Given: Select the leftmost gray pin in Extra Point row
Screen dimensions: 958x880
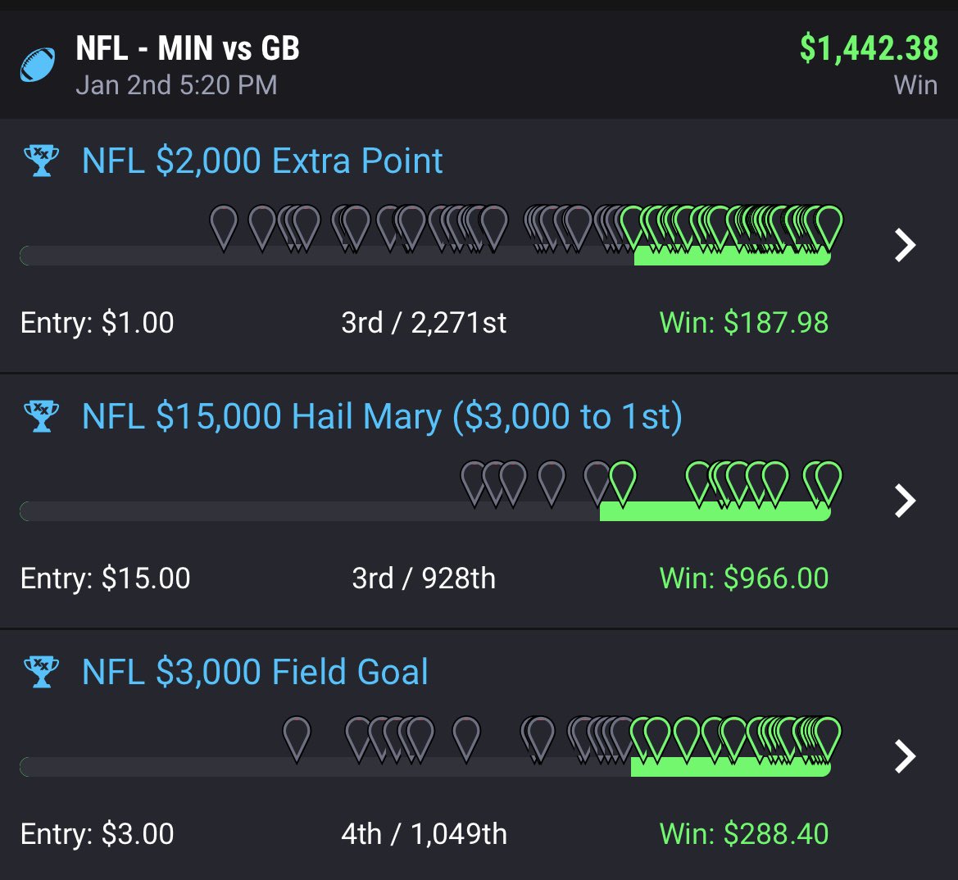Looking at the screenshot, I should [224, 227].
